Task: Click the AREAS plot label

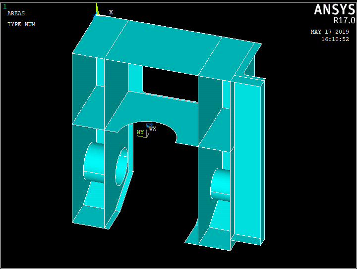Action: pyautogui.click(x=16, y=13)
